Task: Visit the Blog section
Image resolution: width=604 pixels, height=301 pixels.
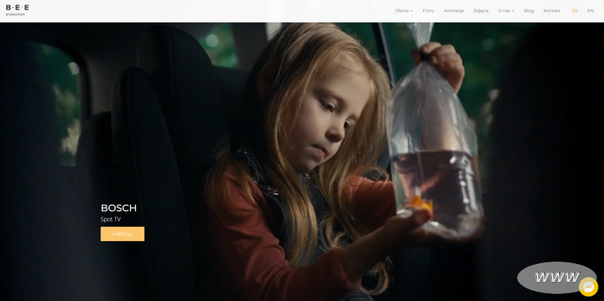Action: (x=528, y=11)
